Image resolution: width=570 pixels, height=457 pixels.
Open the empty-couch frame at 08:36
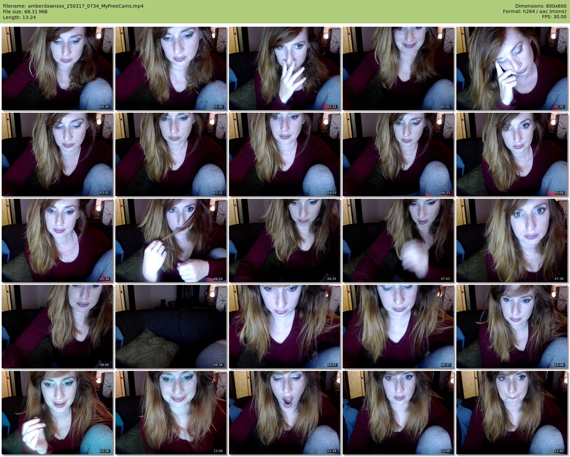[x=171, y=327]
